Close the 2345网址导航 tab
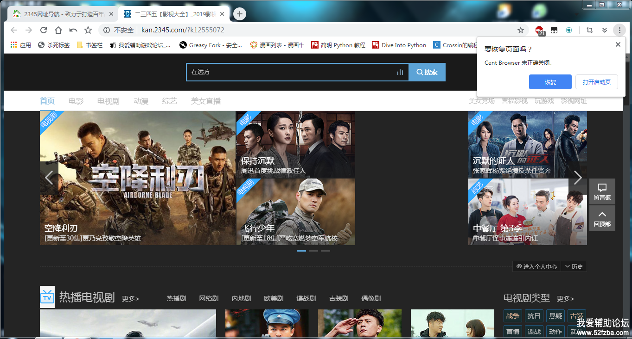The image size is (632, 339). coord(111,14)
